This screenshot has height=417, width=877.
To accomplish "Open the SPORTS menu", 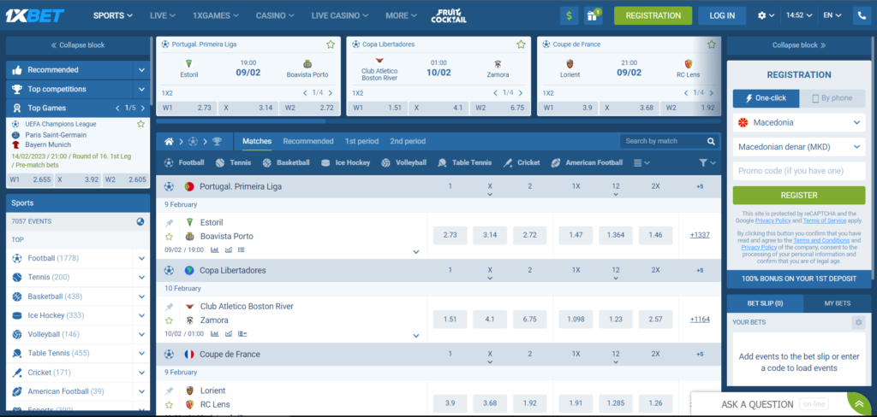I will click(x=113, y=15).
